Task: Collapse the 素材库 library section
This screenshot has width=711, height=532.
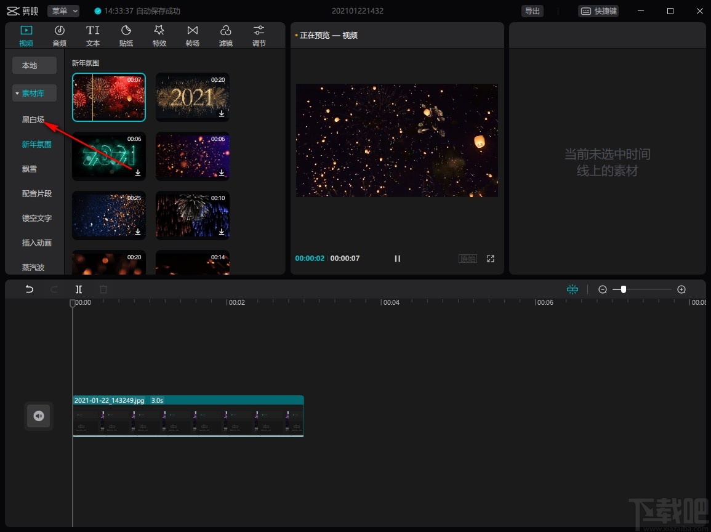Action: pyautogui.click(x=34, y=93)
